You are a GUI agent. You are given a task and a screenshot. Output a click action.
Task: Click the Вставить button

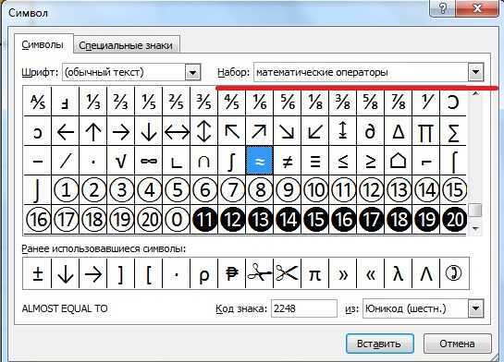click(x=379, y=344)
